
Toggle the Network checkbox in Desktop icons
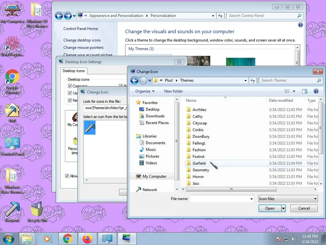click(x=70, y=100)
